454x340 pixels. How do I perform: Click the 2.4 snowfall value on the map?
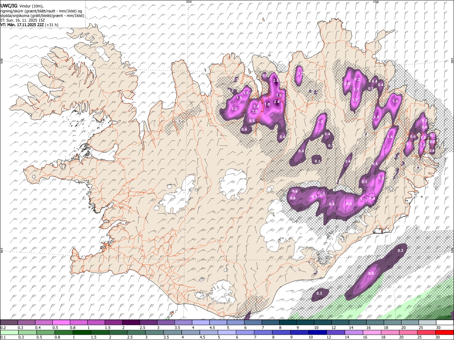click(277, 102)
